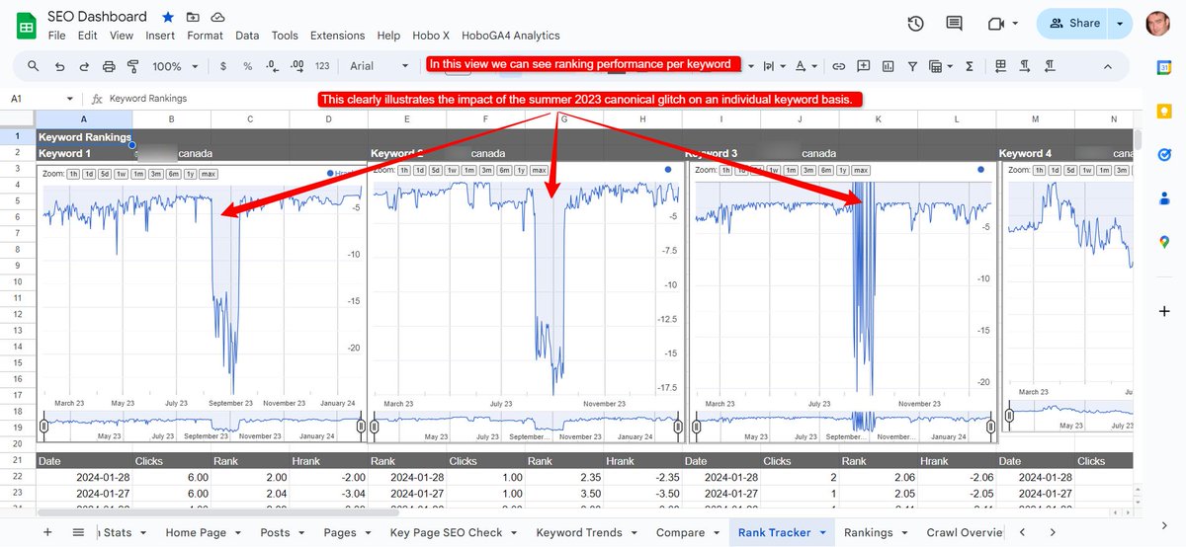
Task: Hide the menus with the collapse chevron
Action: (1107, 66)
